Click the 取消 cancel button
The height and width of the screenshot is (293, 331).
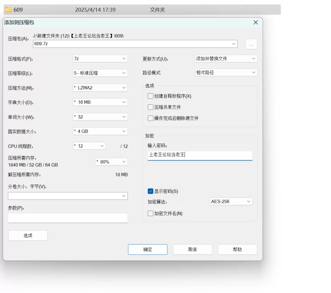coord(192,250)
